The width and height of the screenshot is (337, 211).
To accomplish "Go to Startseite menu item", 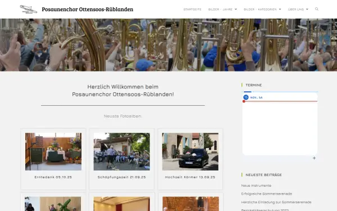I will (192, 10).
